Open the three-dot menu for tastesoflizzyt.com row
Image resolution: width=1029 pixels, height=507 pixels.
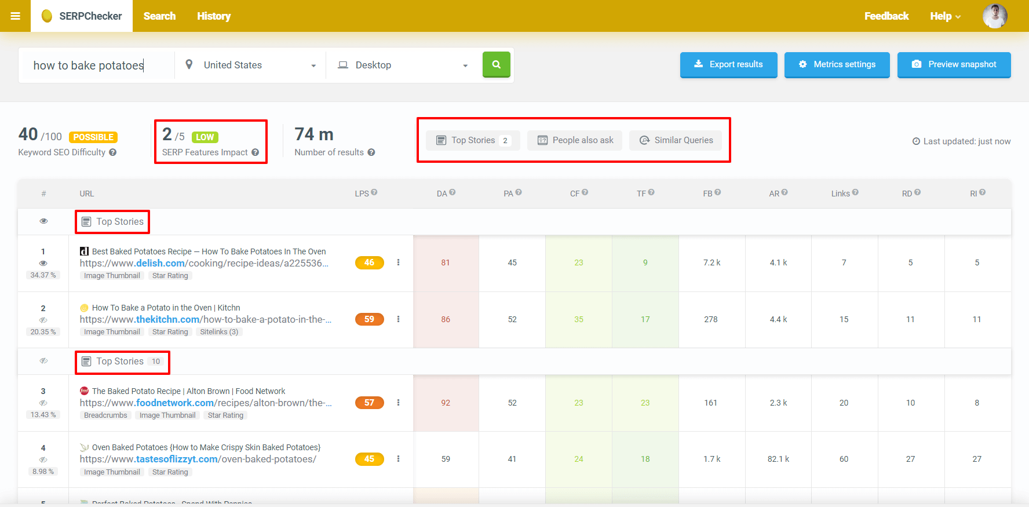(398, 459)
